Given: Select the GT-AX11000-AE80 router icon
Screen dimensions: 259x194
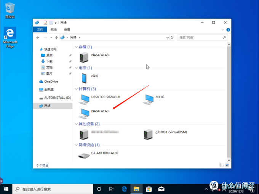Looking at the screenshot, I should point(84,156).
